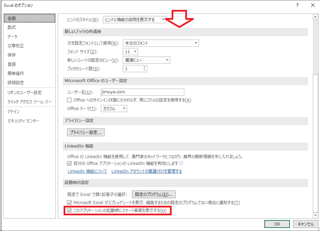Open クイック アクセス ツール バー category
320x231 pixels.
point(30,102)
